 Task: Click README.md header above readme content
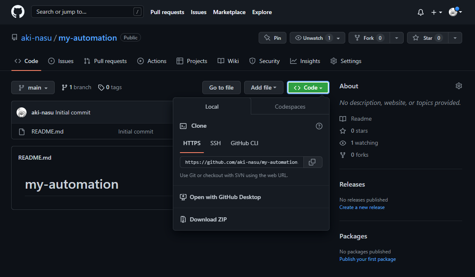[x=34, y=158]
